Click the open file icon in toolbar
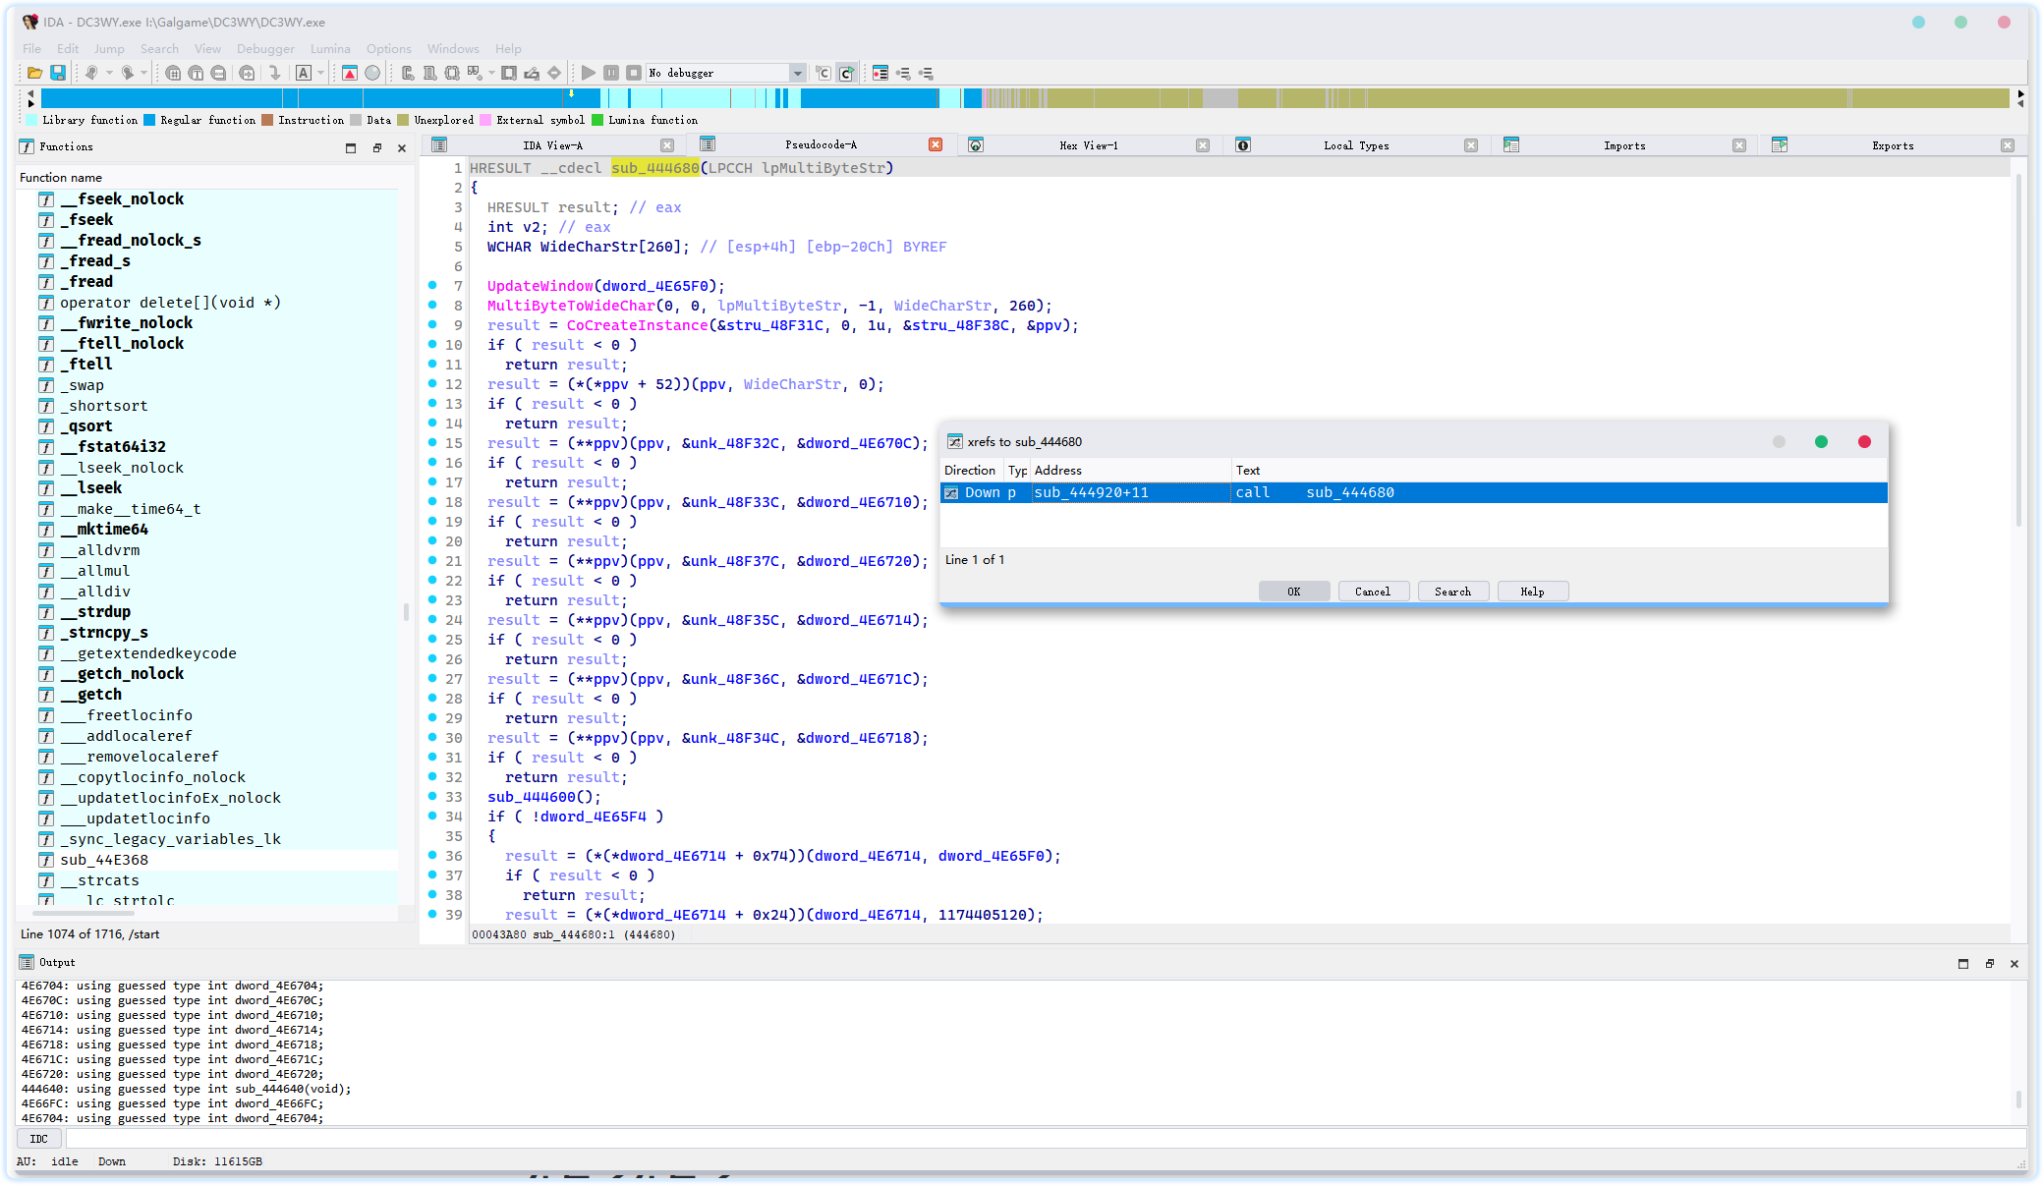The width and height of the screenshot is (2043, 1185). coord(34,73)
